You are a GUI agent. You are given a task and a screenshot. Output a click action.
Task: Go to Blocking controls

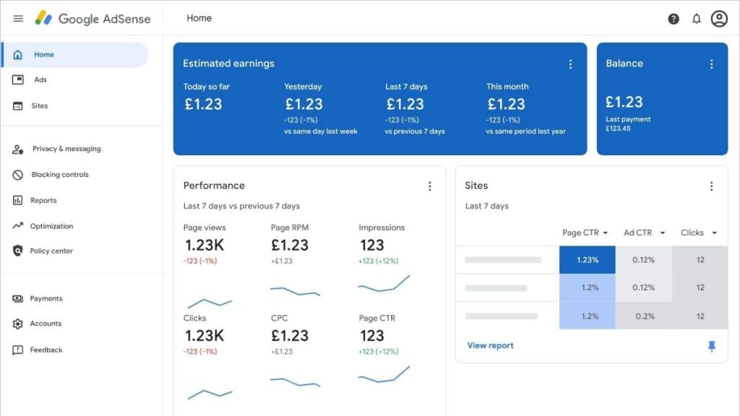(x=59, y=174)
